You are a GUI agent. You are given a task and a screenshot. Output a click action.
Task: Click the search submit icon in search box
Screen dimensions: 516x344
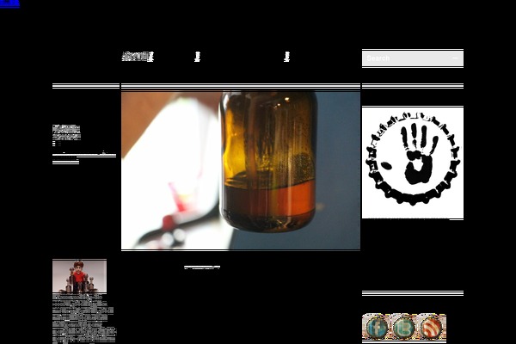tap(456, 58)
